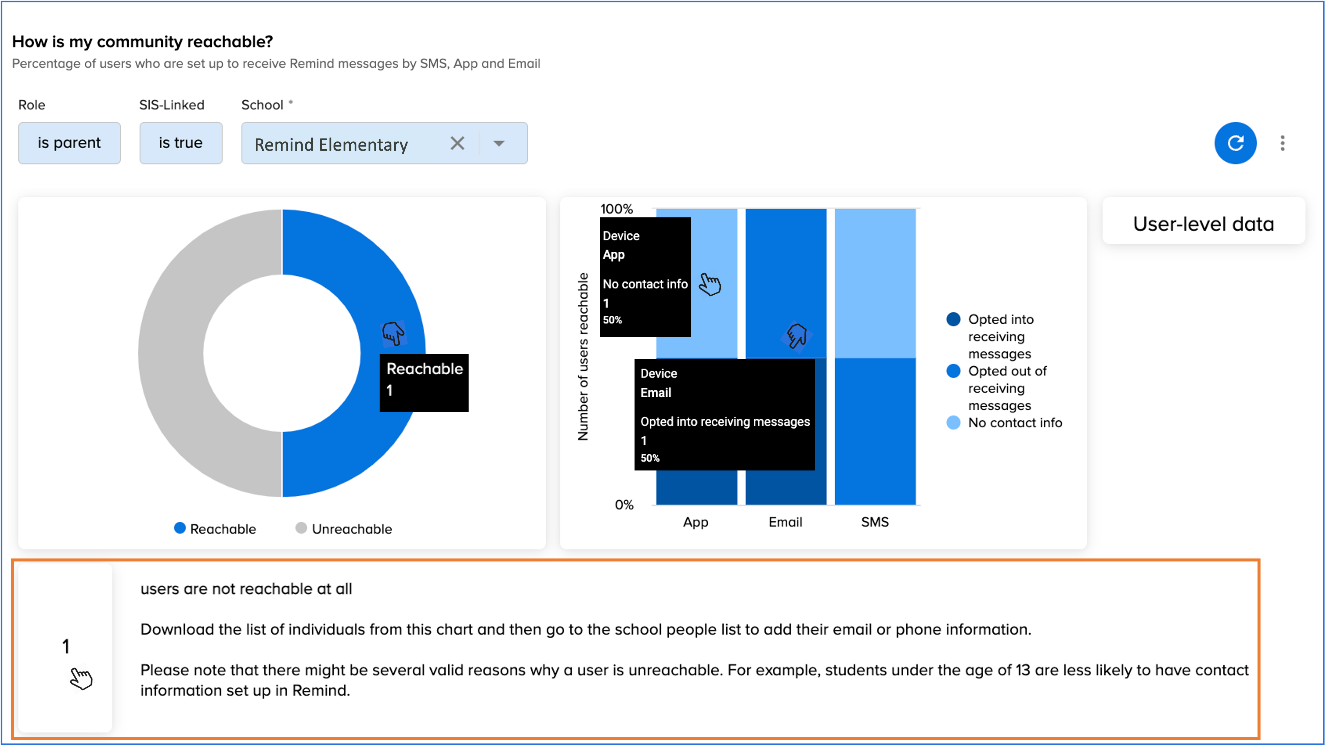Click the SMS opted-out bar segment
1325x746 pixels.
(875, 431)
